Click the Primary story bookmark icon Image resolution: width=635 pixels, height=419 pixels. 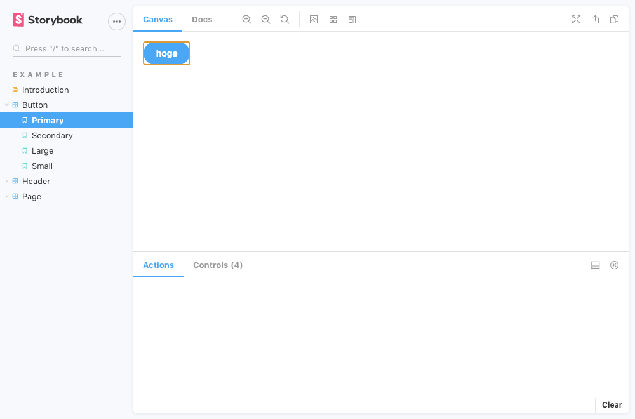(25, 120)
